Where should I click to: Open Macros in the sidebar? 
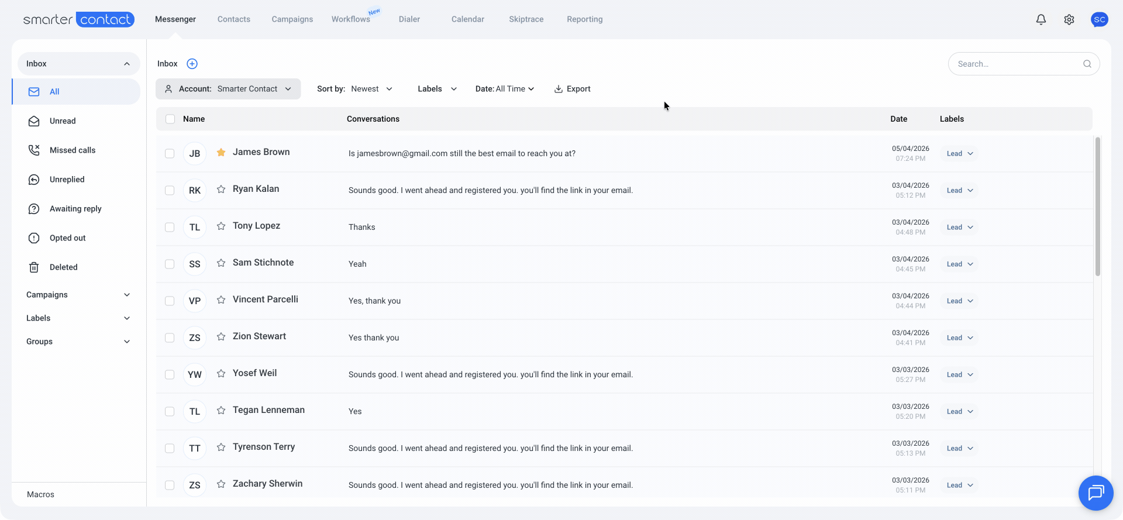click(x=40, y=495)
